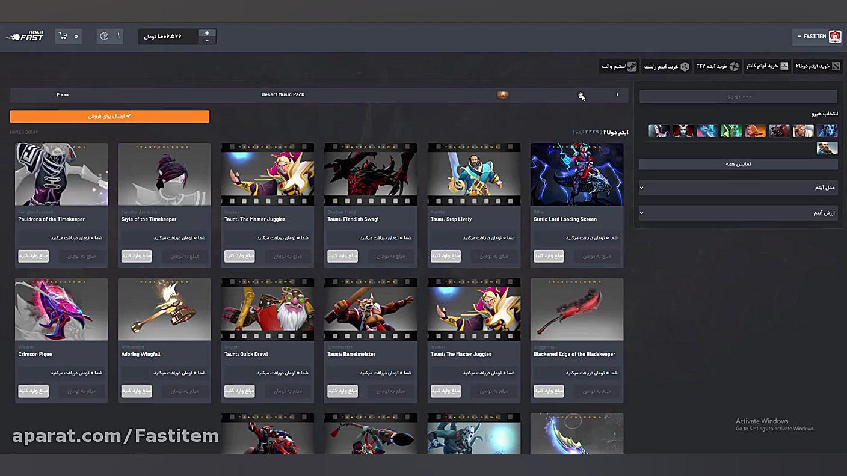Click the FAST item.ir logo
The width and height of the screenshot is (847, 476).
[x=25, y=36]
